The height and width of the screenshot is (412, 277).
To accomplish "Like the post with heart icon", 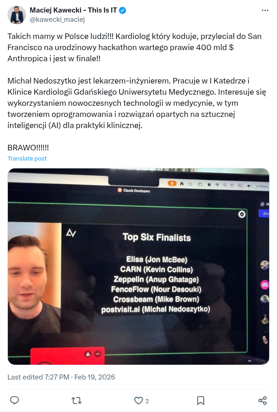I will pyautogui.click(x=138, y=400).
